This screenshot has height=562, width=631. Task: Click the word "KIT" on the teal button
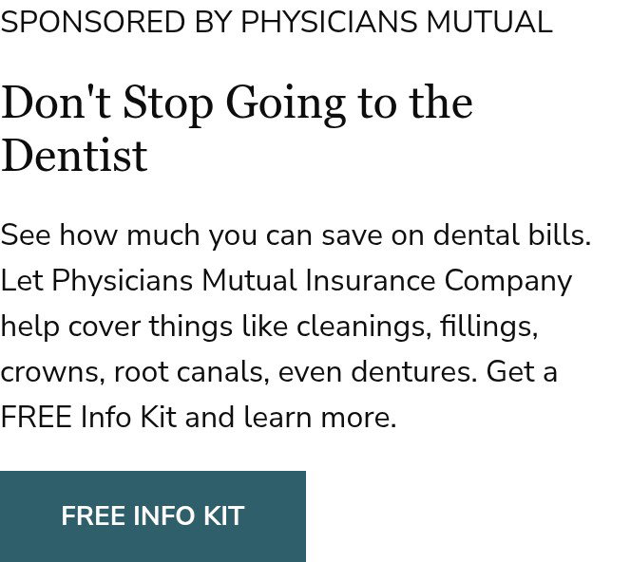(x=223, y=516)
